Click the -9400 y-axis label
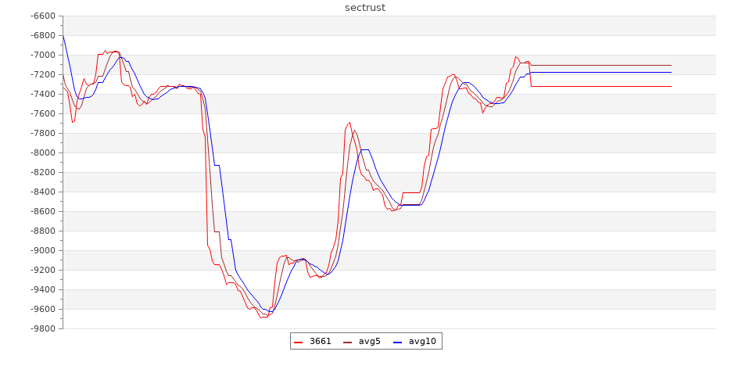This screenshot has width=731, height=391. pyautogui.click(x=41, y=289)
